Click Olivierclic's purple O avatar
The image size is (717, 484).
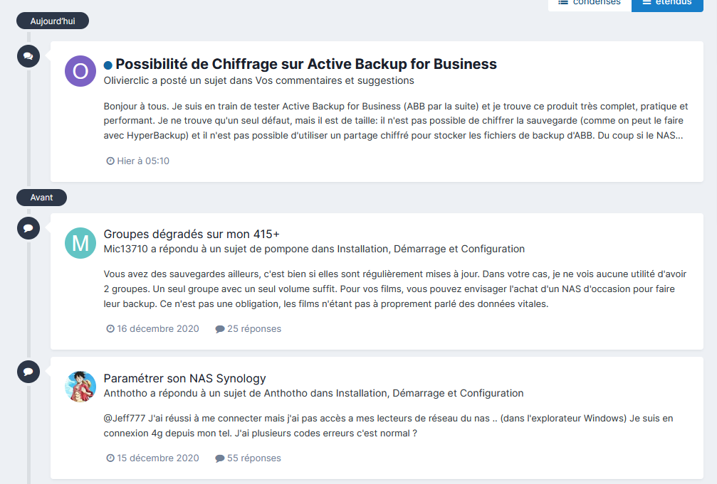80,71
